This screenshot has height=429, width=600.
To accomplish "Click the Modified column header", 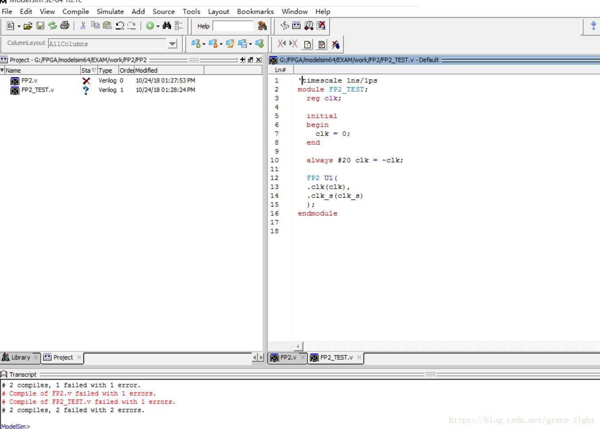I will pos(169,70).
